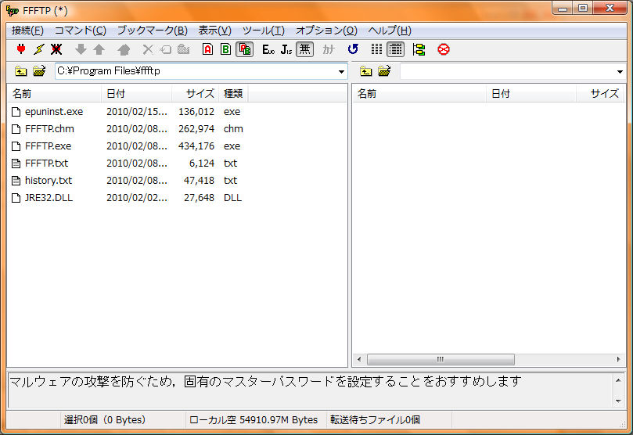Sort remote list by 日付 column

531,94
